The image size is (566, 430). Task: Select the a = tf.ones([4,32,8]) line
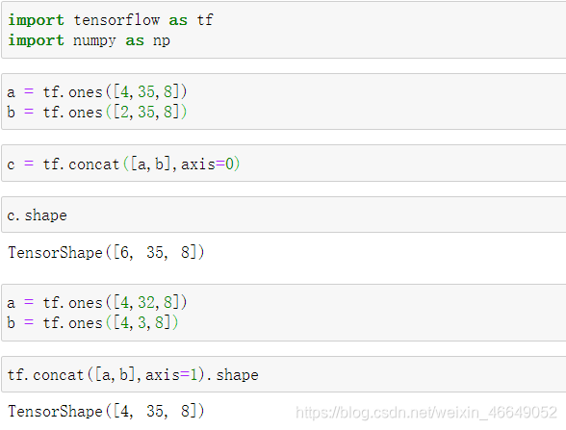(96, 302)
